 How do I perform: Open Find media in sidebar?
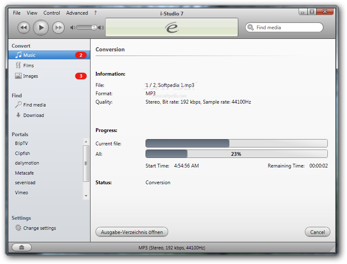(34, 104)
